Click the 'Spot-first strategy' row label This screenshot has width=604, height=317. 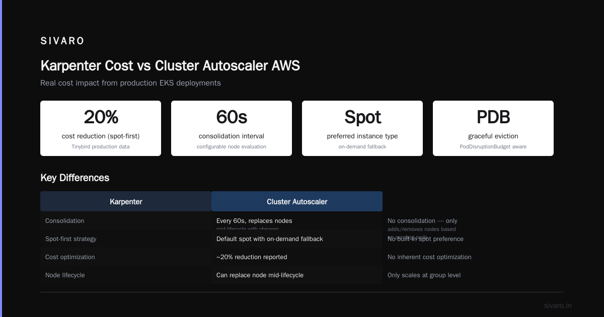pos(70,239)
